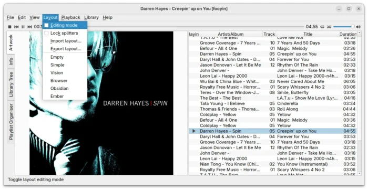Screen dimensions: 368x190
Task: Adjust the volume slider
Action: click(x=344, y=27)
